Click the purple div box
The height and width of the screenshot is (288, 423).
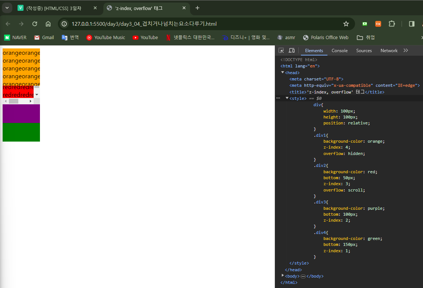pos(21,113)
